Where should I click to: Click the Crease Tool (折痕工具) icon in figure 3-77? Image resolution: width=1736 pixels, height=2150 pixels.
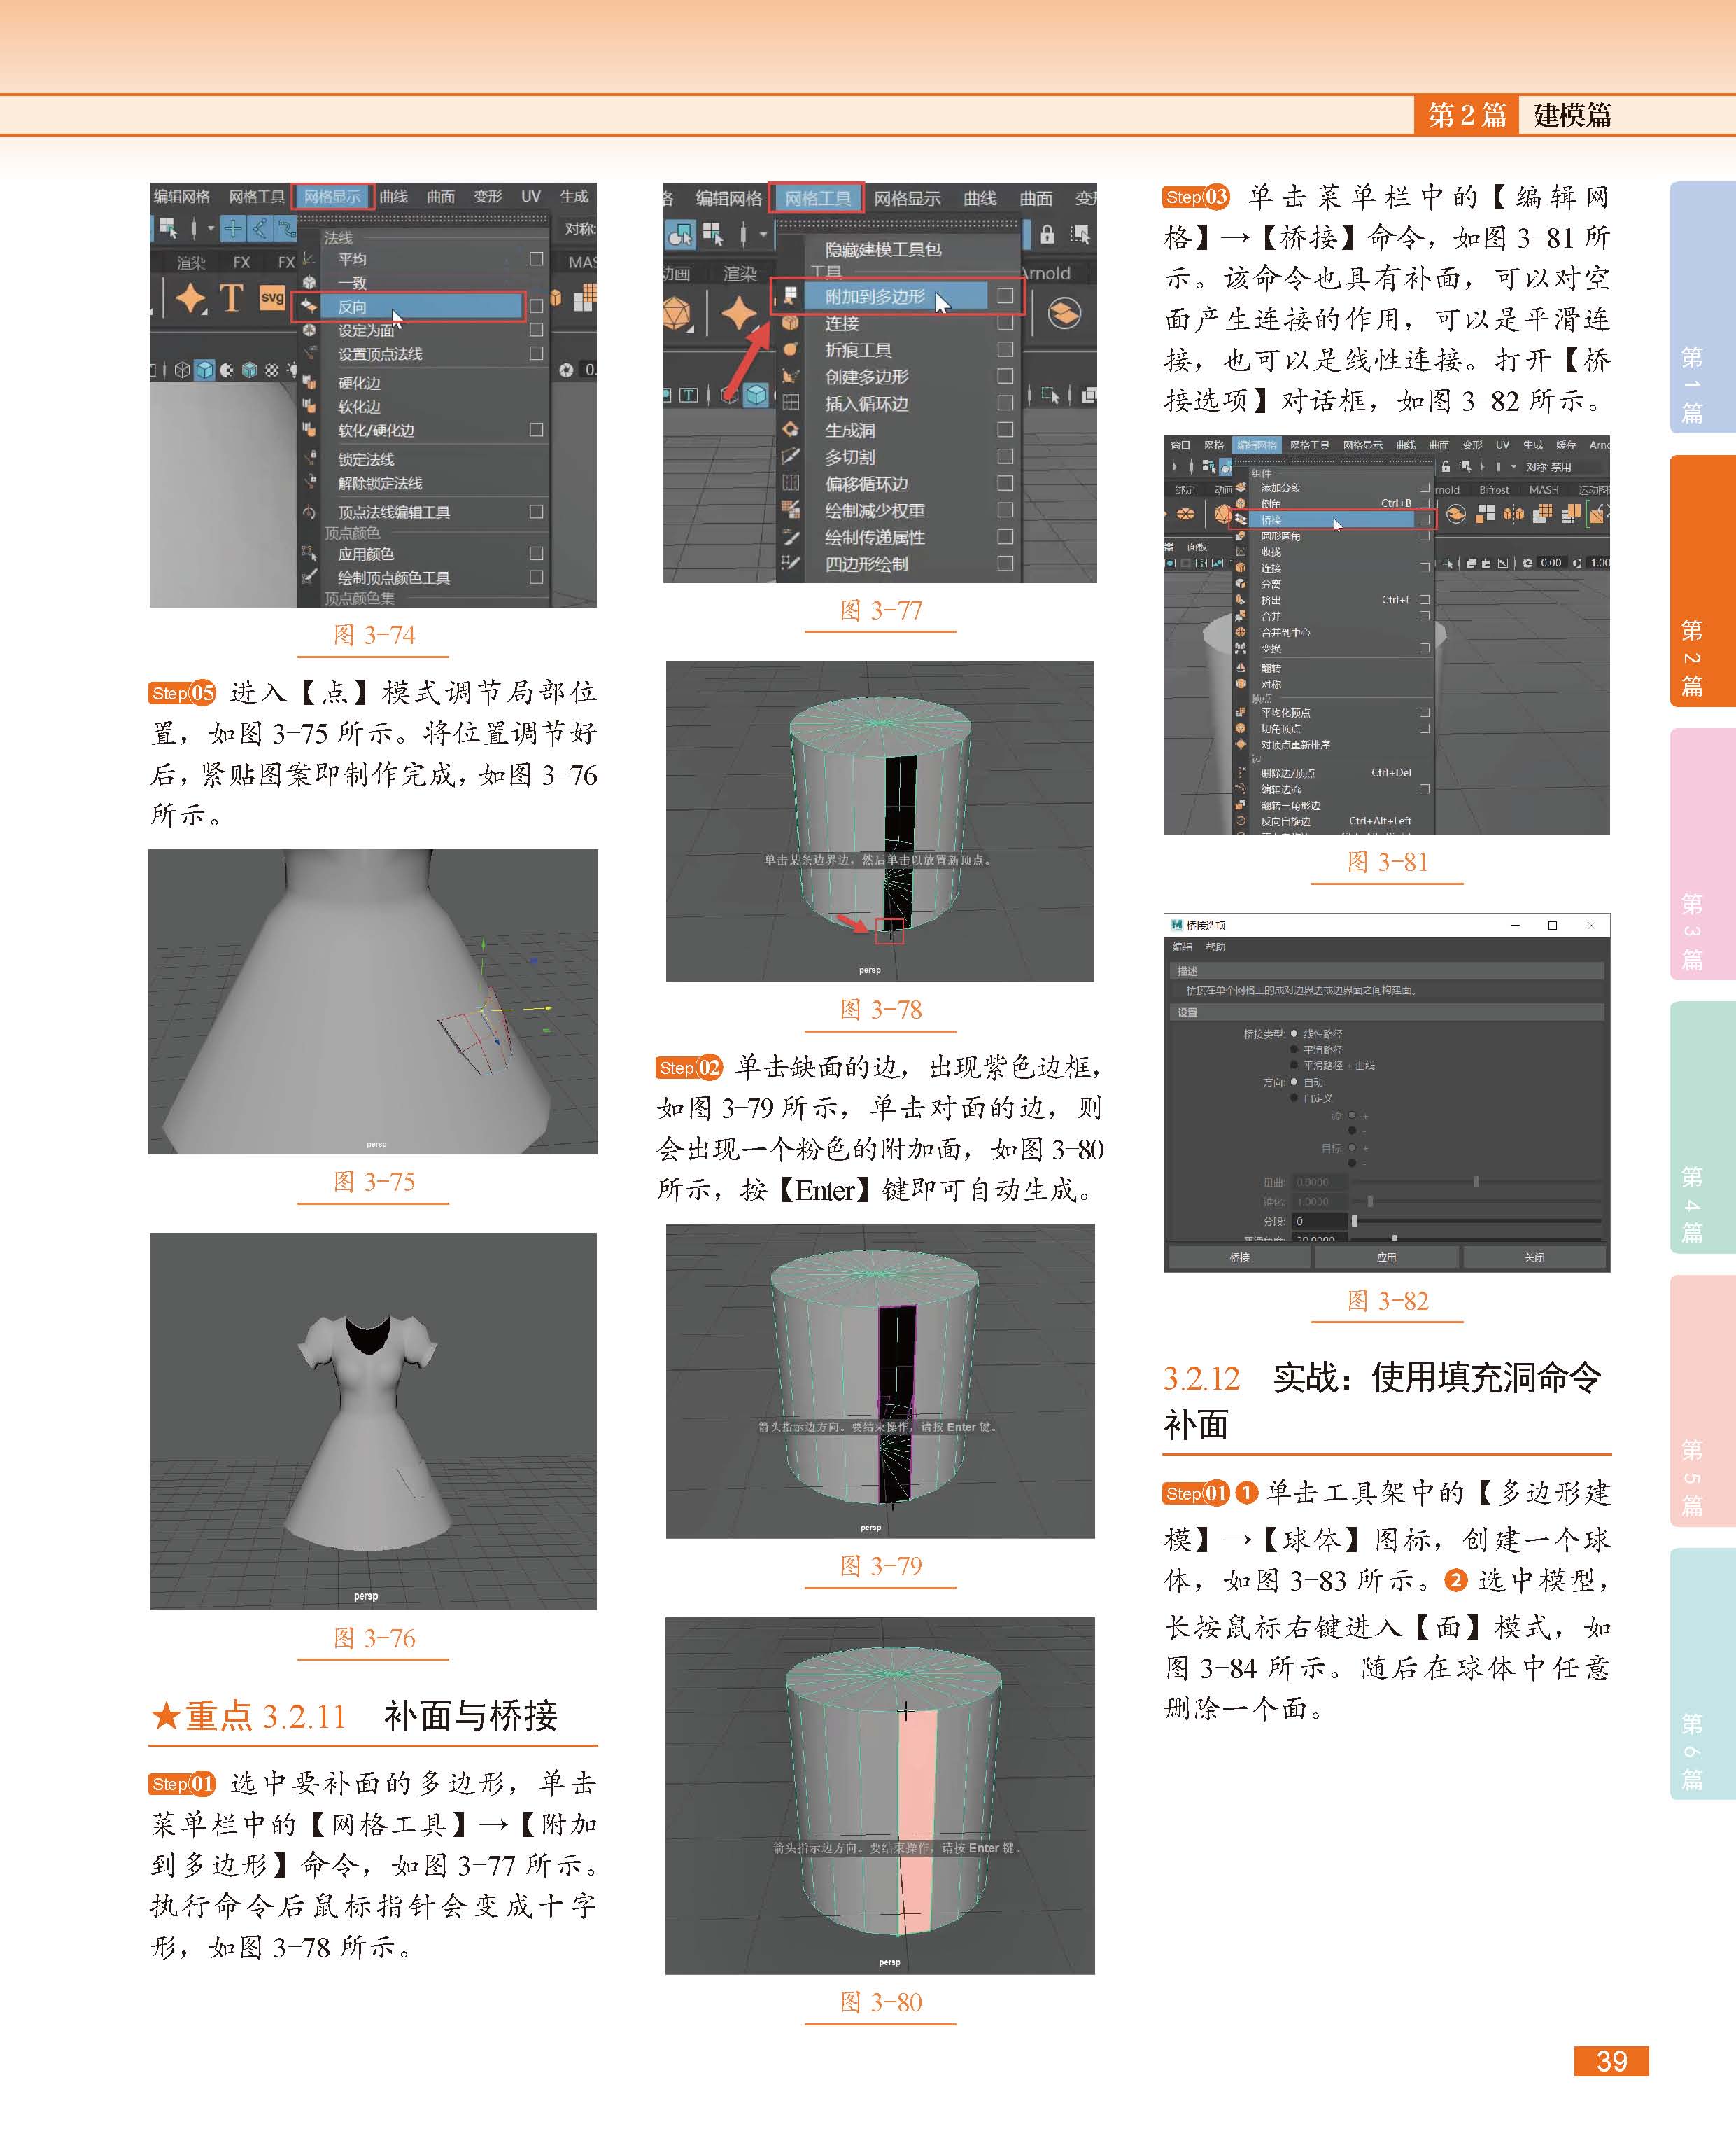790,349
